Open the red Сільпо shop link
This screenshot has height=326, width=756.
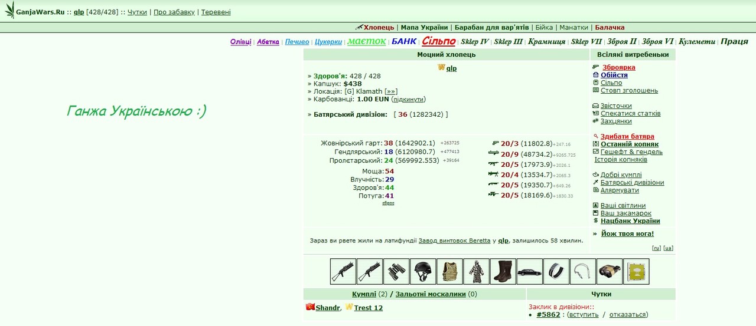click(439, 41)
